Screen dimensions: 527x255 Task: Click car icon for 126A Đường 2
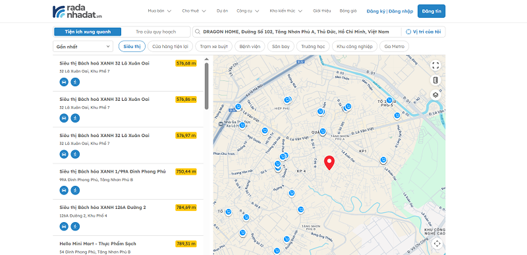pos(64,227)
